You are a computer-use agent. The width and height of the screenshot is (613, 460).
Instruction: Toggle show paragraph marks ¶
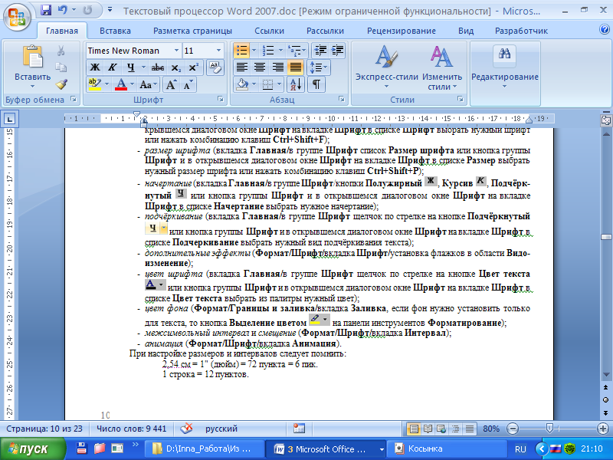click(x=316, y=84)
